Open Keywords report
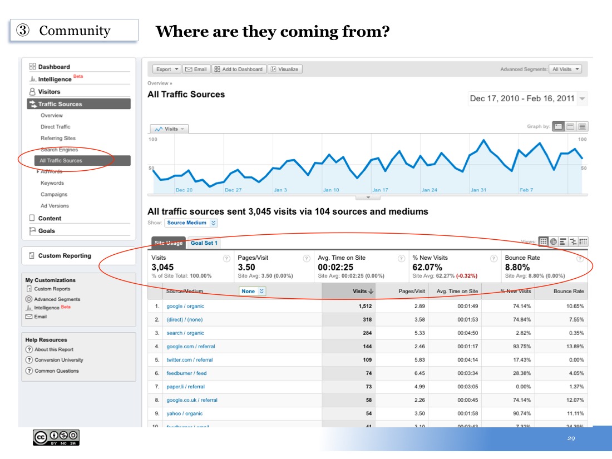This screenshot has height=459, width=612. pos(52,183)
